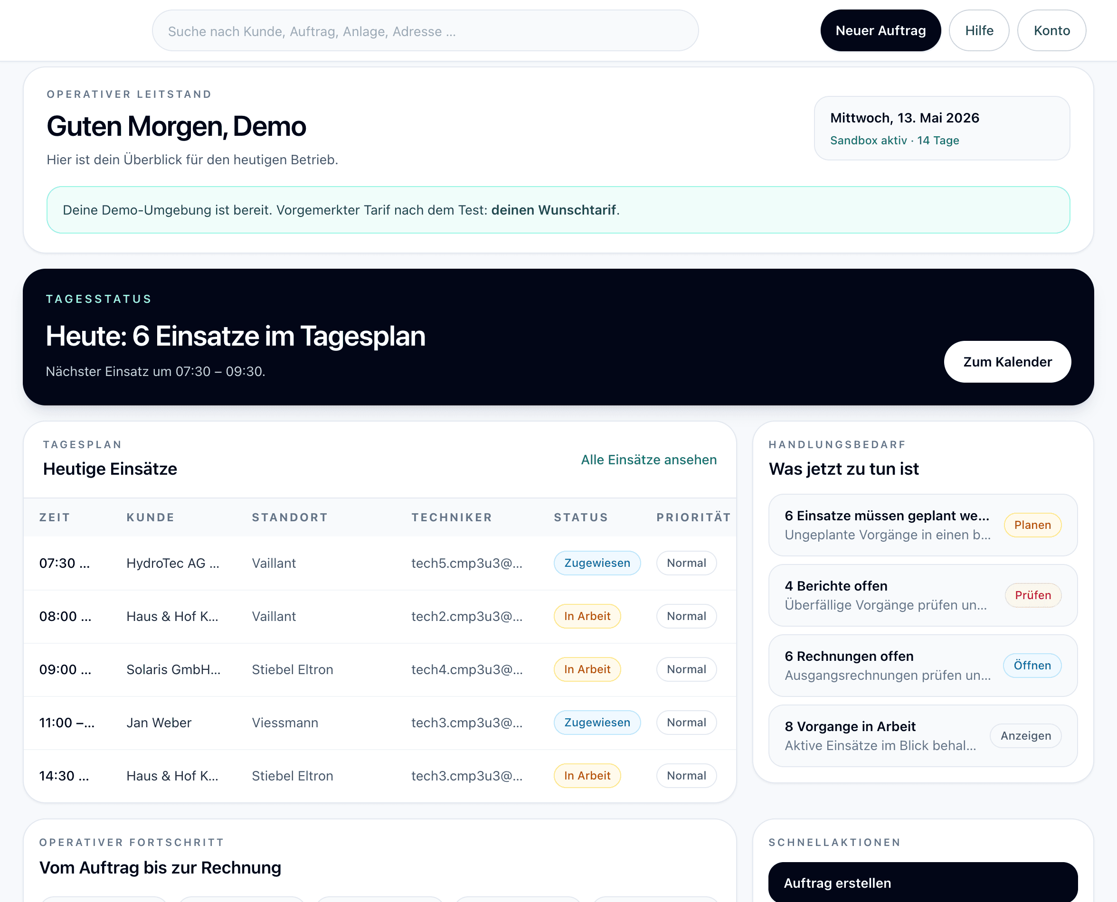Image resolution: width=1117 pixels, height=902 pixels.
Task: Click tech2.cmp3u3@ technician cell
Action: [x=466, y=616]
